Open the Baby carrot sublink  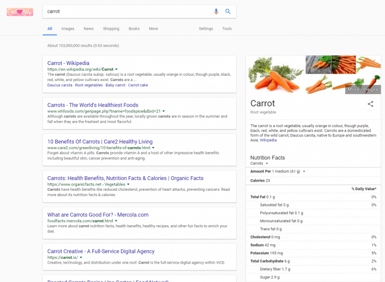pos(115,85)
